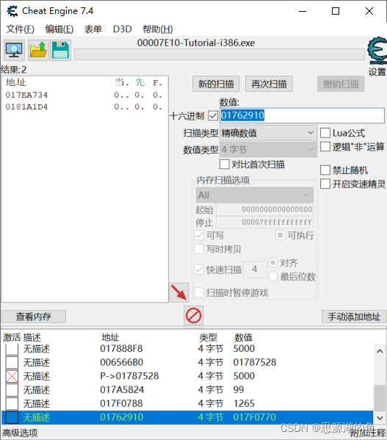Toggle active box for selected row 01762910
This screenshot has height=440, width=387.
click(12, 417)
